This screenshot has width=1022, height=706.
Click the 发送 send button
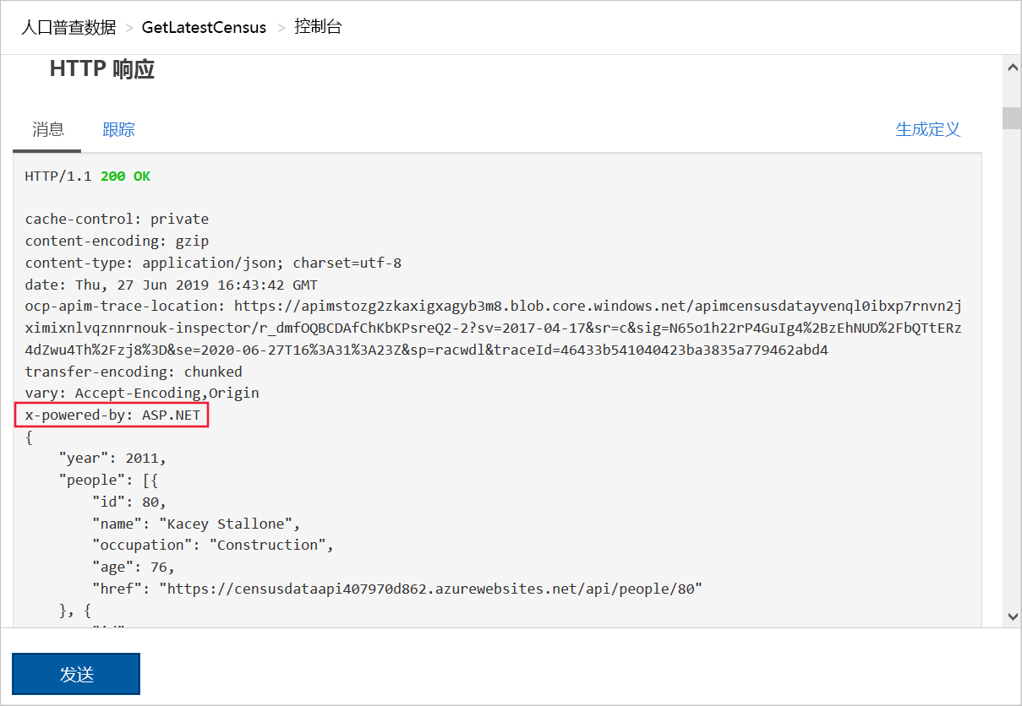click(x=76, y=674)
